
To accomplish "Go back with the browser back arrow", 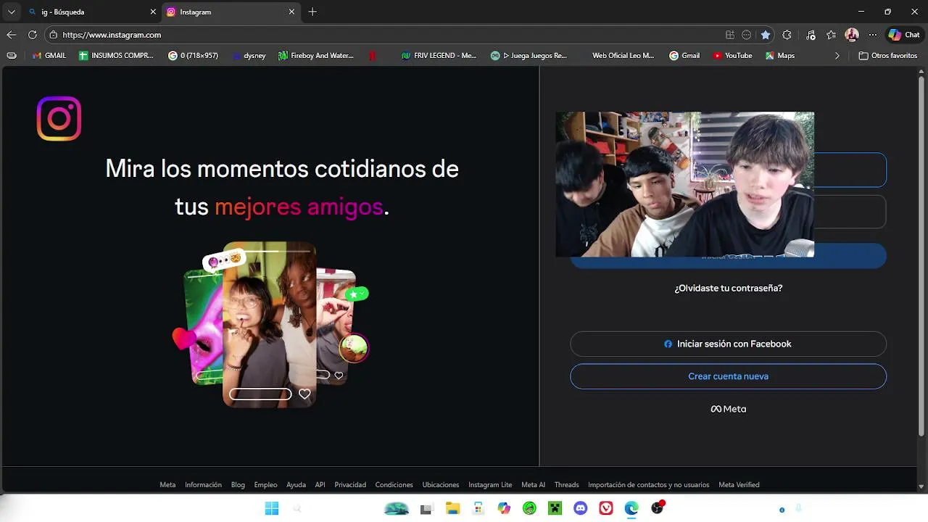I will click(11, 35).
